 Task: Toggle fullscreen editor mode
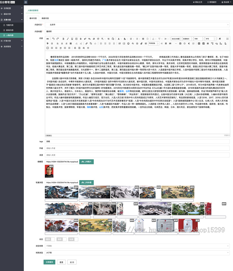pos(227,39)
